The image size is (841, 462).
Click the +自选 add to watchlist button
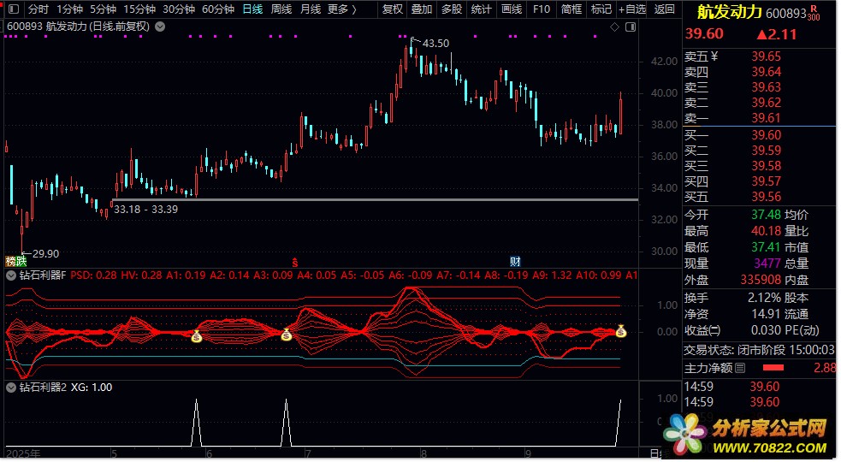[631, 9]
